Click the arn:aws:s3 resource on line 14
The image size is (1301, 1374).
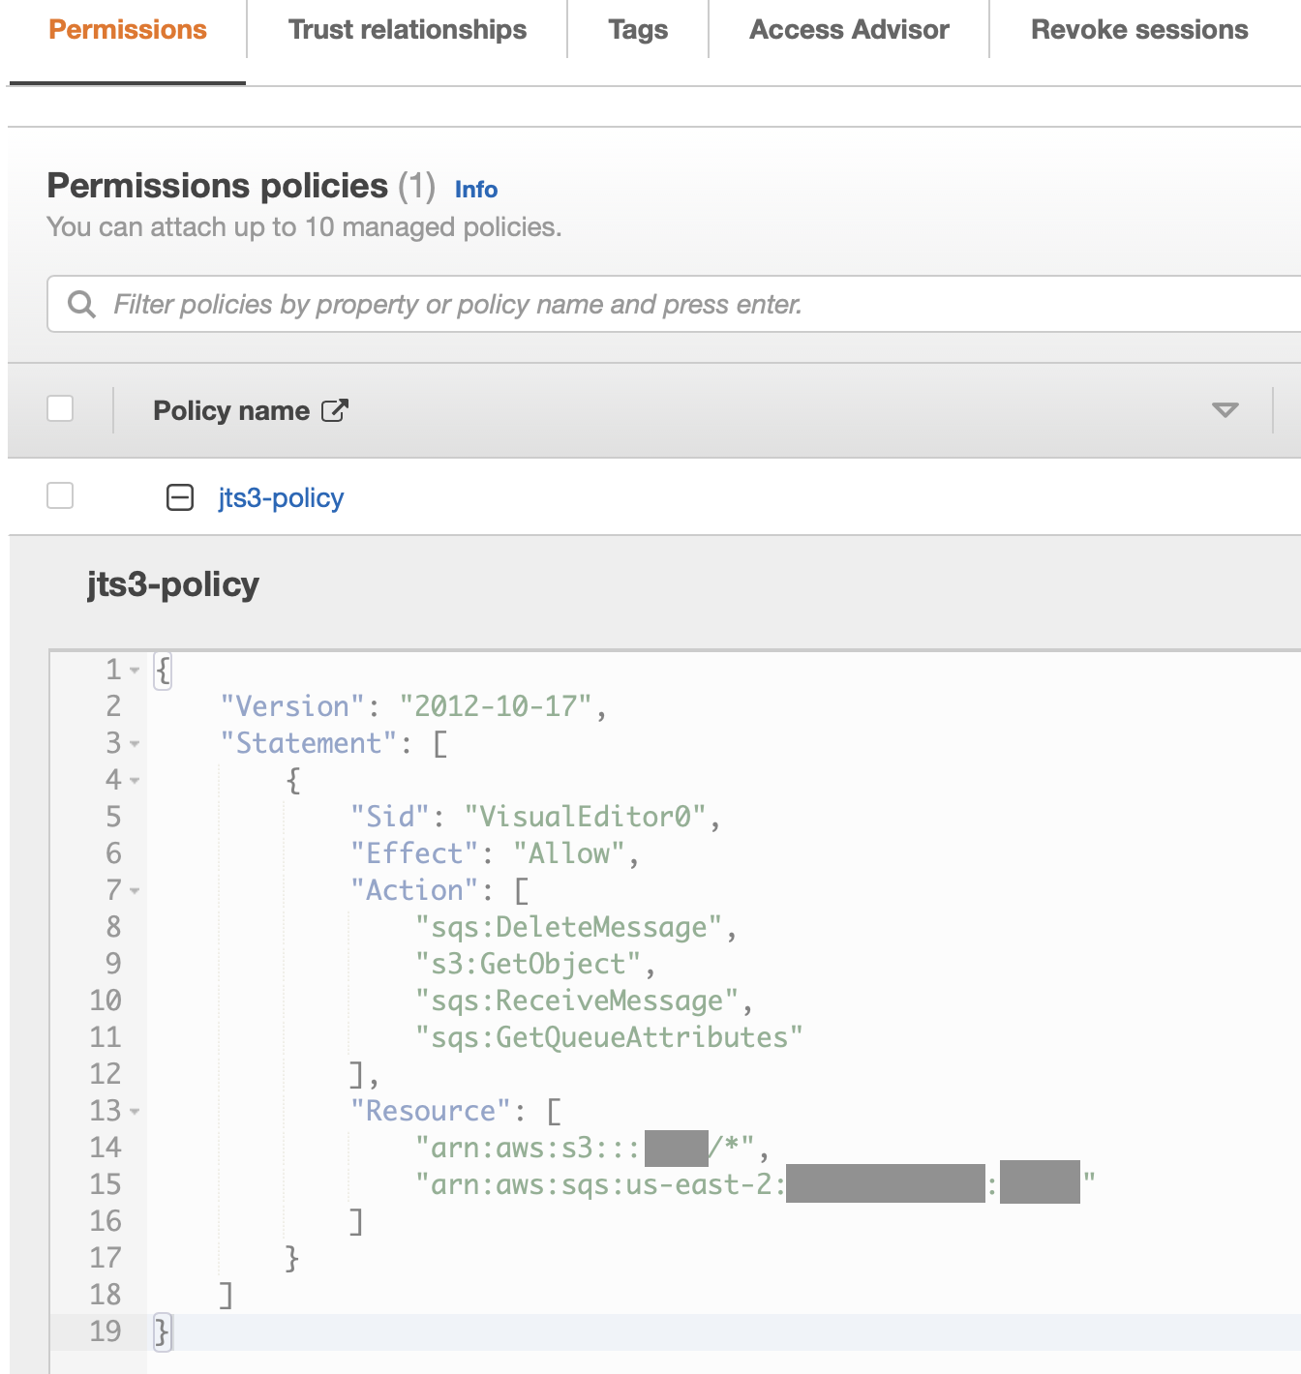pos(586,1148)
